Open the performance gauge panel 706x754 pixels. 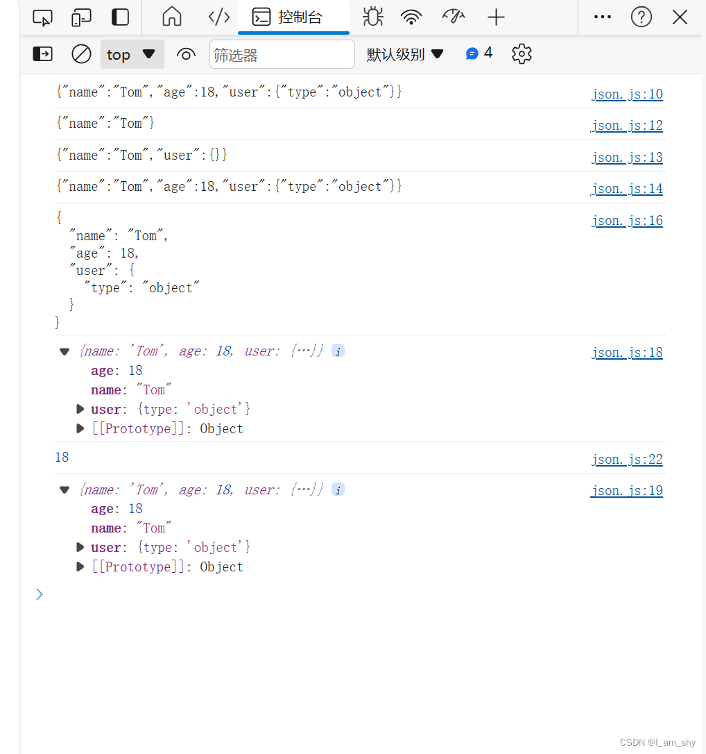[x=453, y=17]
